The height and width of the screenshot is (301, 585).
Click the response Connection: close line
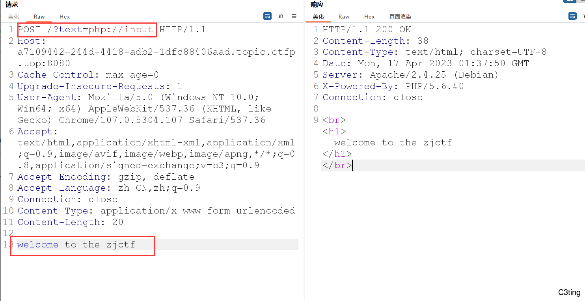click(373, 97)
